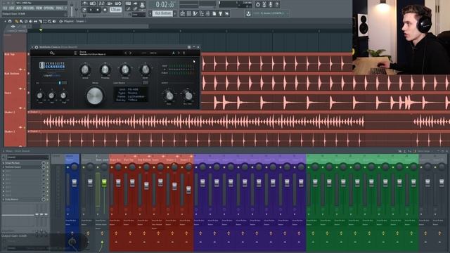Select the Delete tool in Playlist toolbar

(26, 22)
